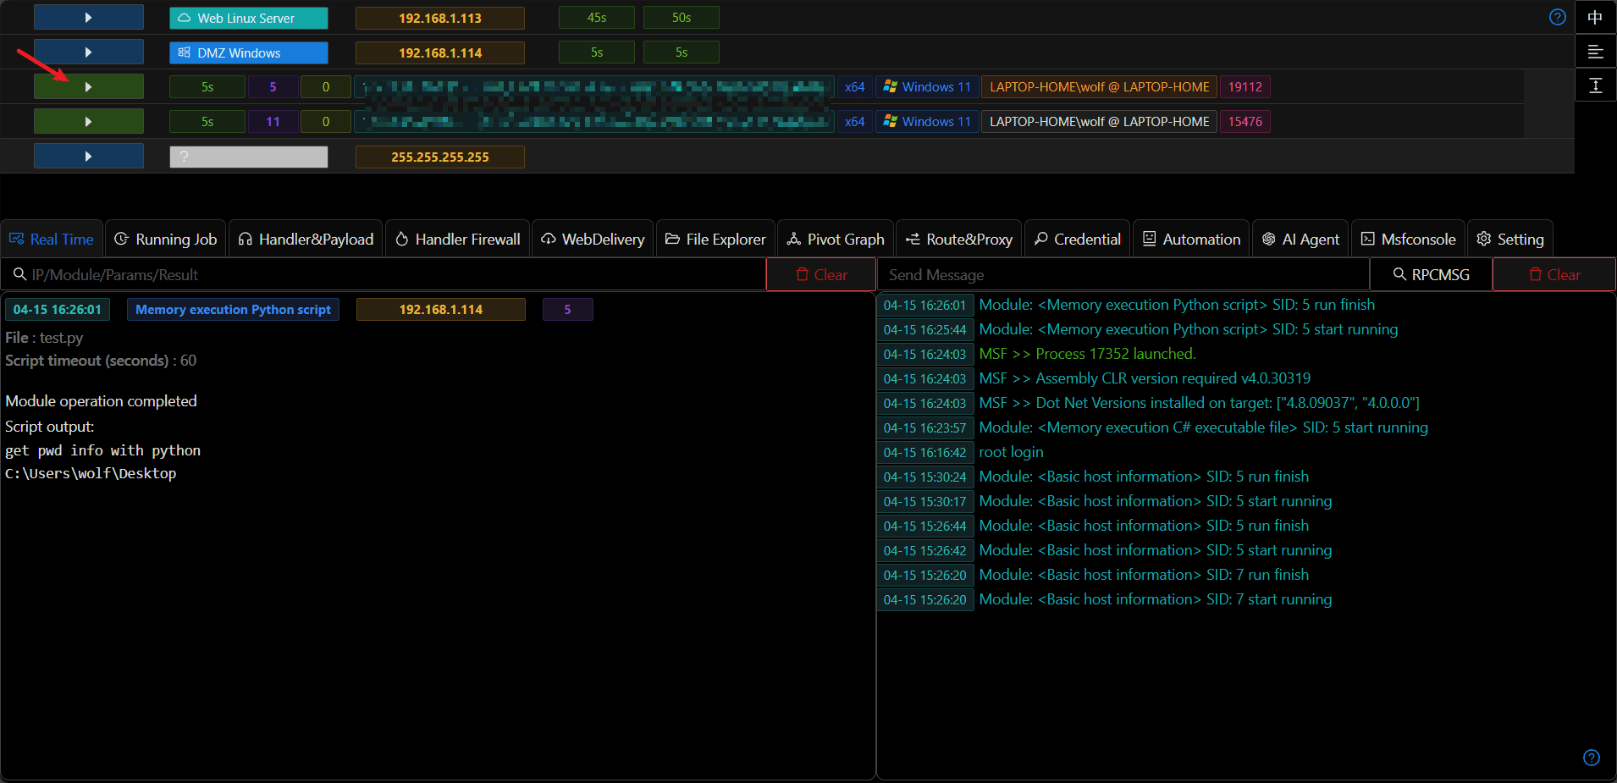Focus the Send Message input field

(1123, 274)
